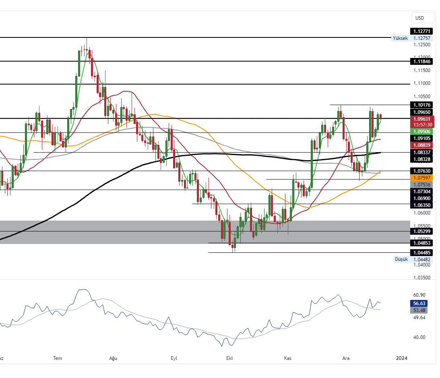Click the gray 53.48 RSI average label
This screenshot has width=440, height=378.
tap(418, 310)
